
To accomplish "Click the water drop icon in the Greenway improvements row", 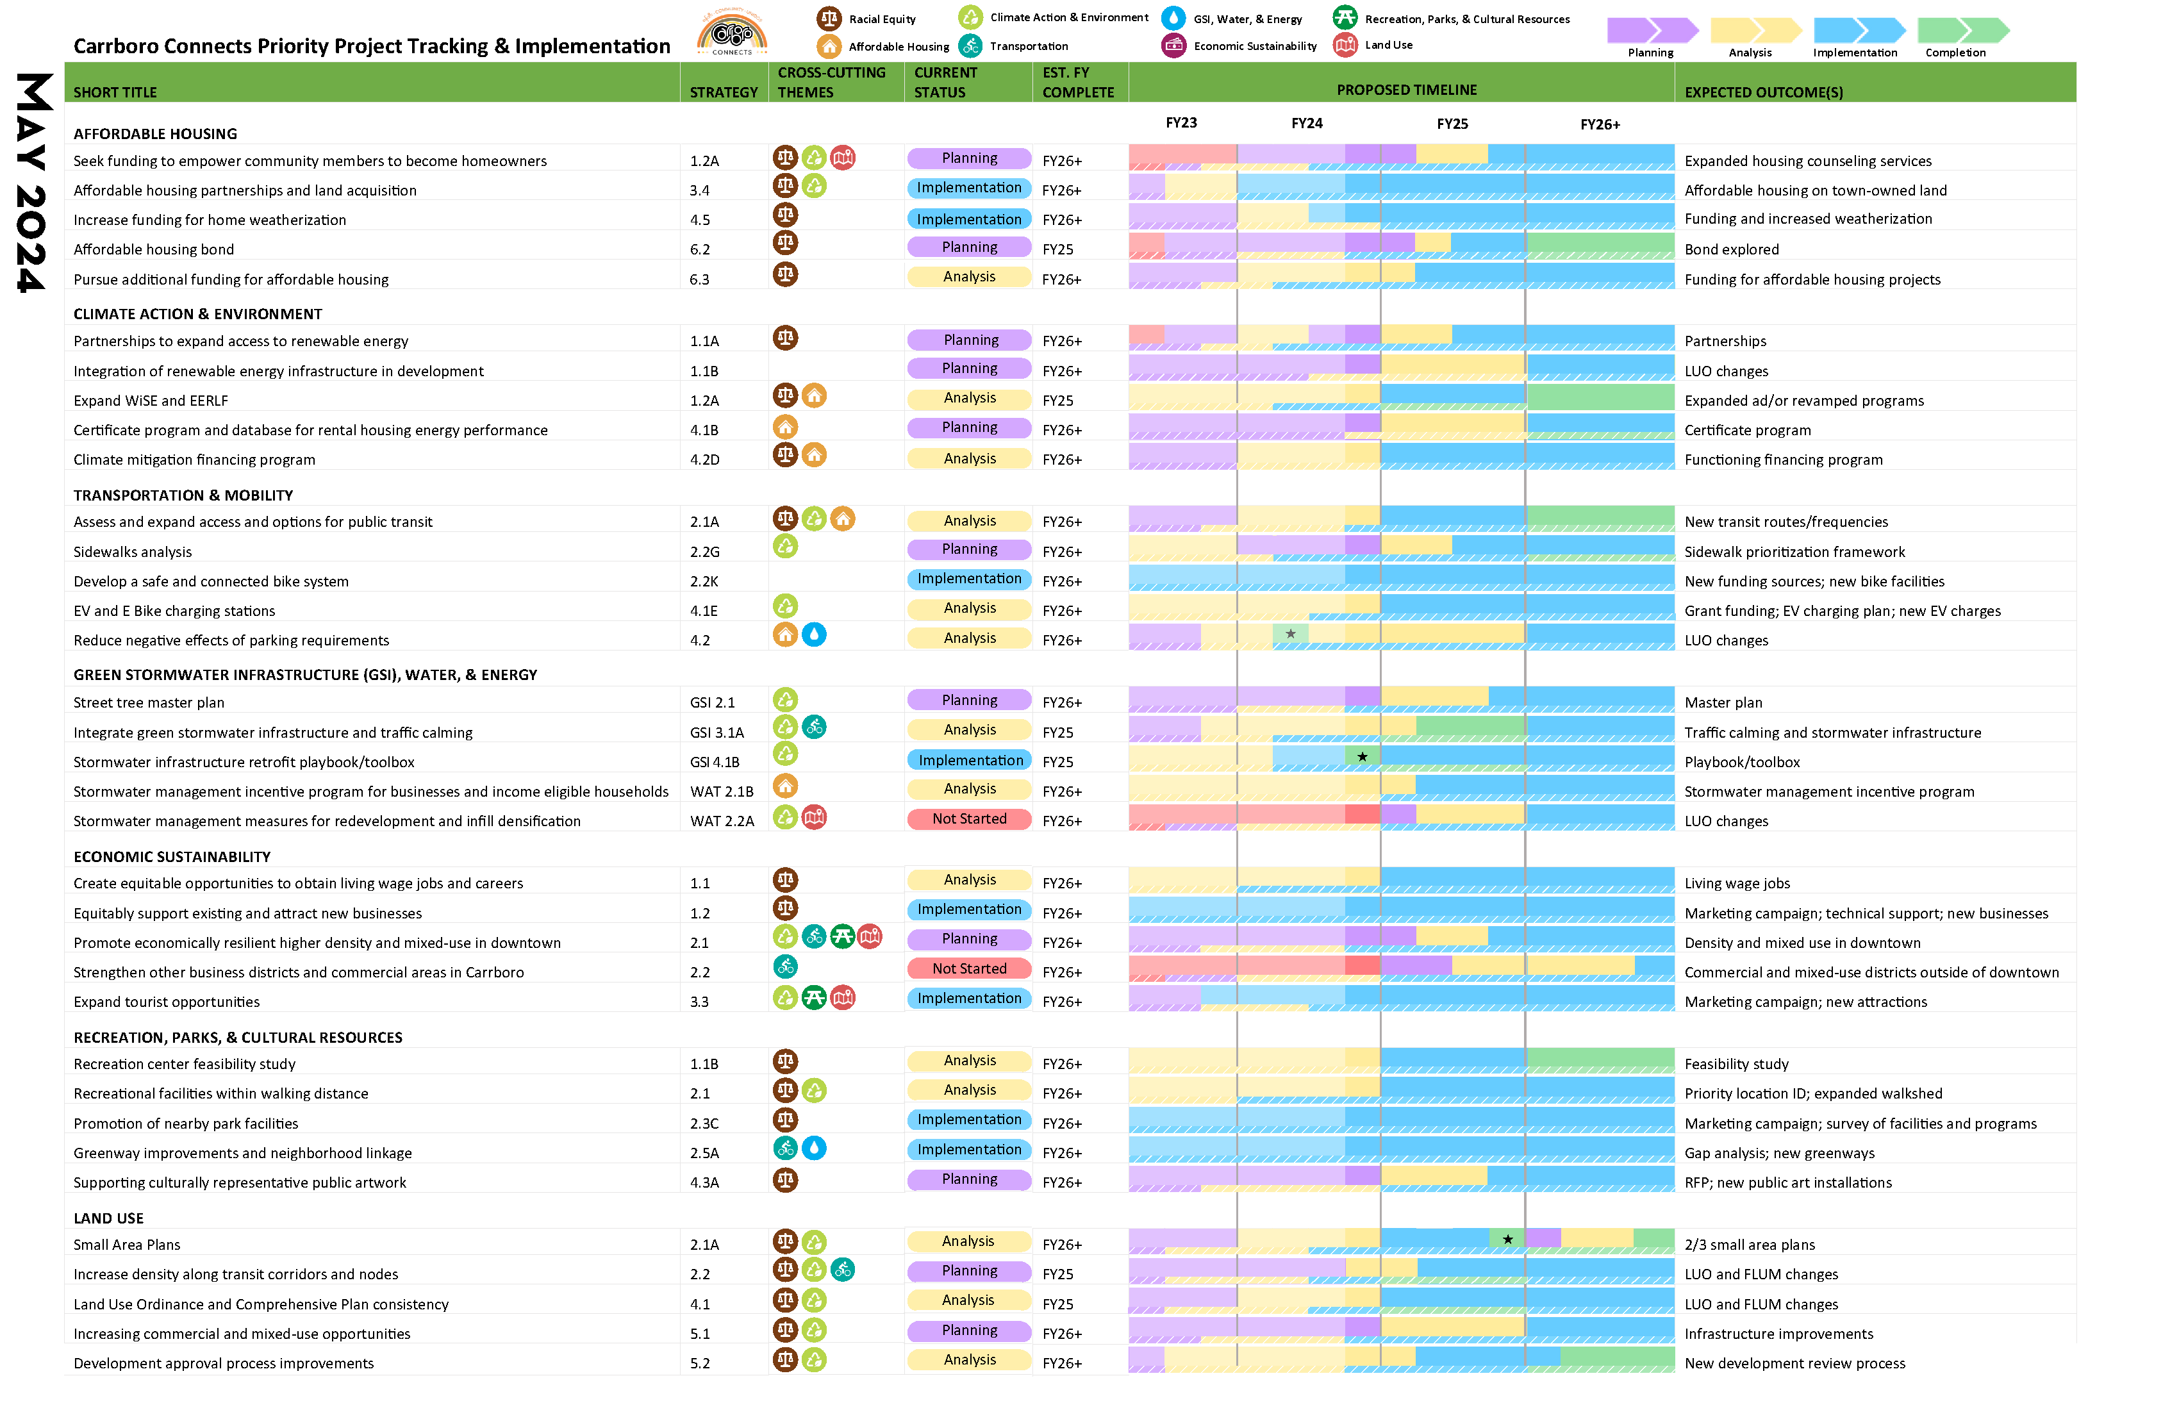I will point(814,1148).
